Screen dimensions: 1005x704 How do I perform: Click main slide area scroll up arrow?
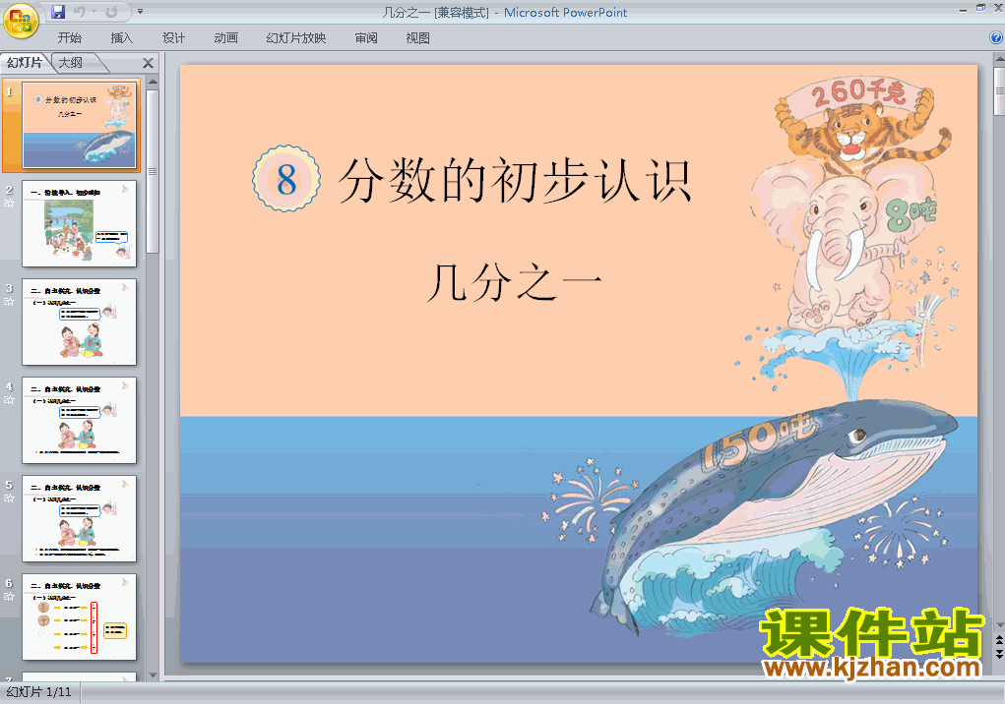click(999, 60)
